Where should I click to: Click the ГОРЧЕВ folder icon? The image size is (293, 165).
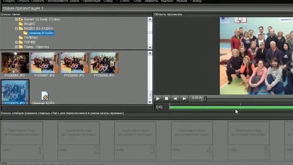pos(21,42)
